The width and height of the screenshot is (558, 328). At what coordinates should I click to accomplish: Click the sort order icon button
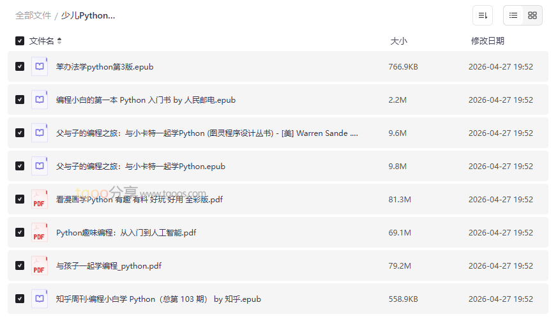(x=483, y=15)
